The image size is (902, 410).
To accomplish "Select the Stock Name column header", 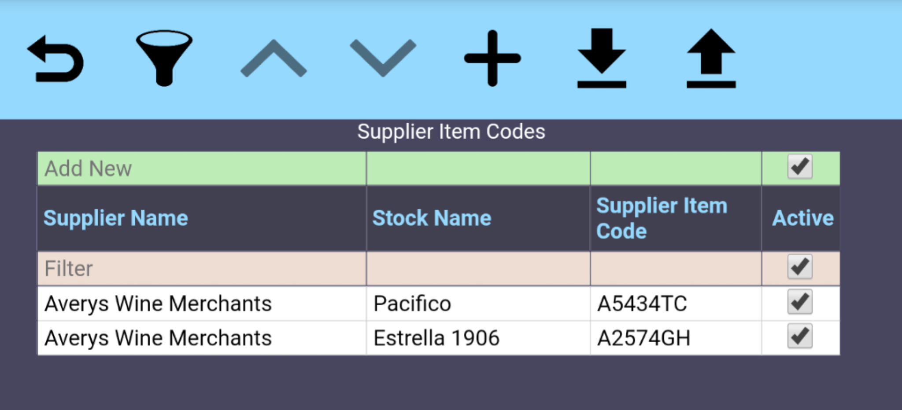I will (432, 218).
